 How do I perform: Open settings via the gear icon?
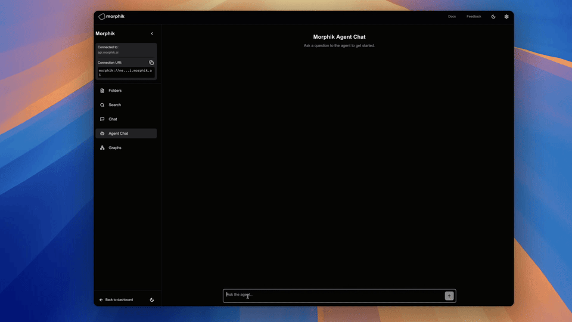[506, 17]
